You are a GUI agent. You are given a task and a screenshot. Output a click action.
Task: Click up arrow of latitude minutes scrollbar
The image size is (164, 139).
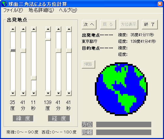tap(23, 29)
